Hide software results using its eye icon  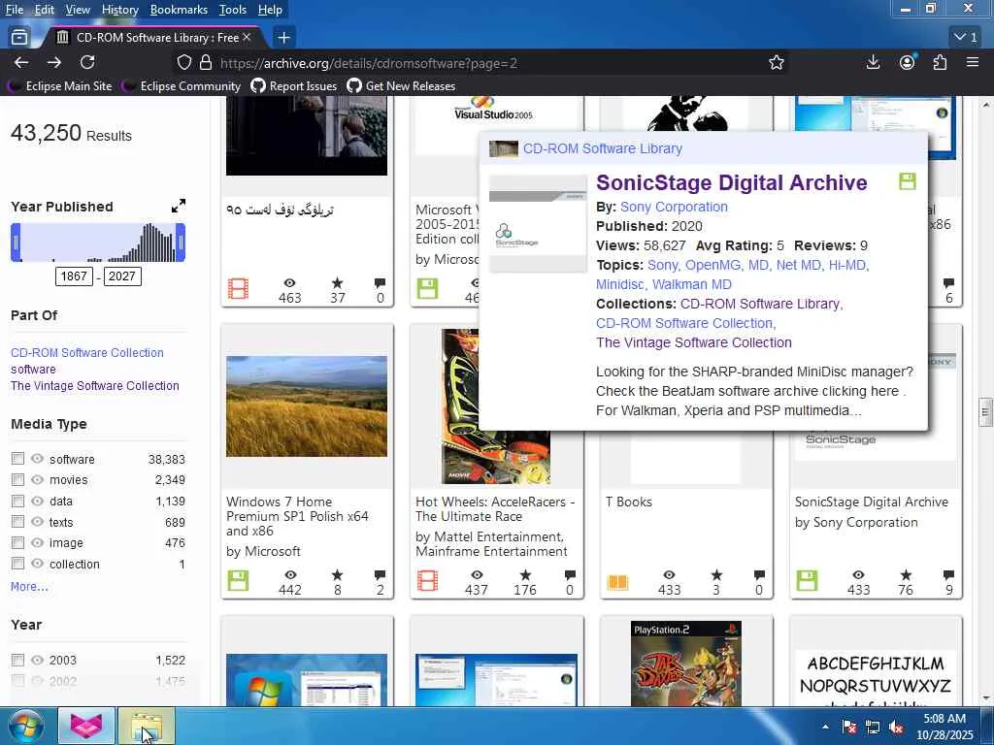[x=38, y=459]
